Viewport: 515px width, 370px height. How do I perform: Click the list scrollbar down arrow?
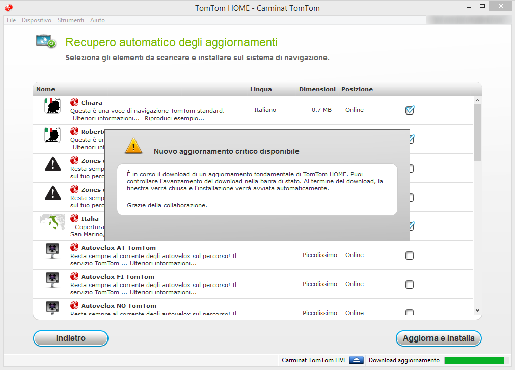[477, 310]
